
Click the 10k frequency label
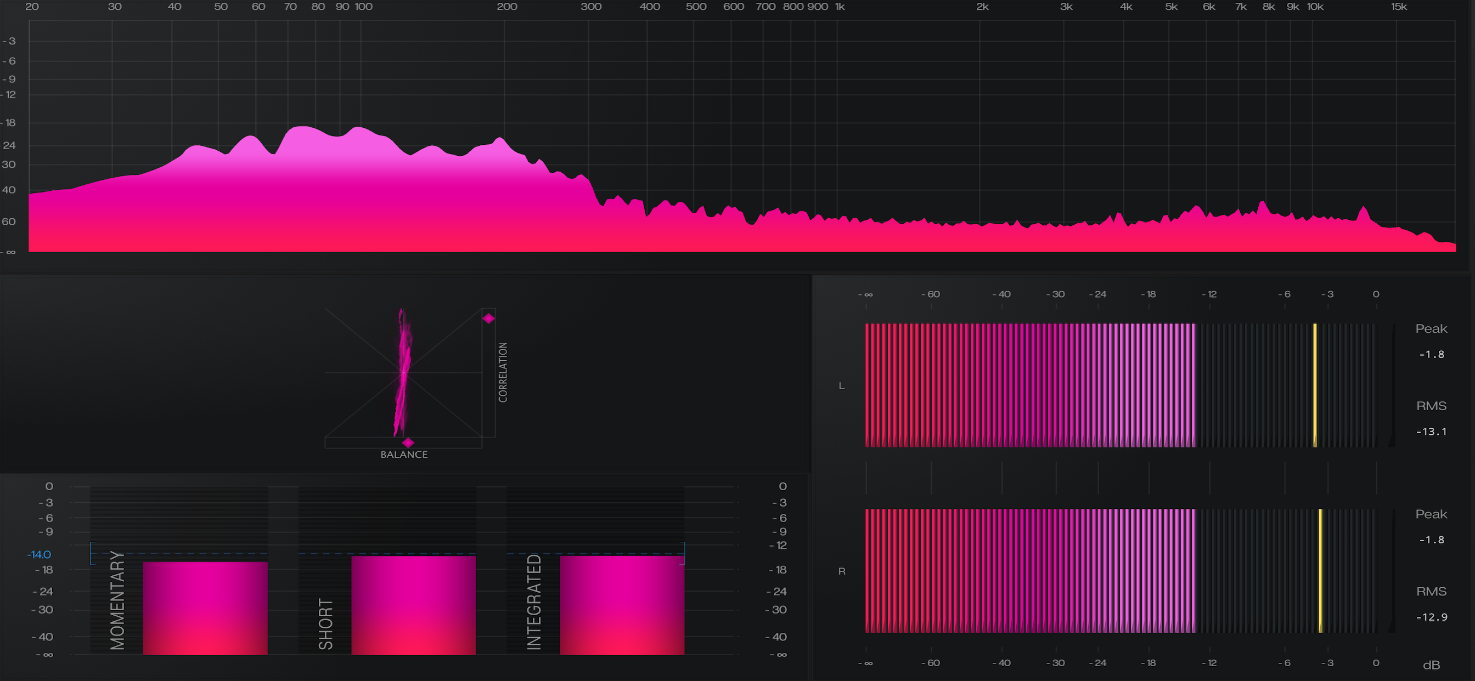point(1315,7)
